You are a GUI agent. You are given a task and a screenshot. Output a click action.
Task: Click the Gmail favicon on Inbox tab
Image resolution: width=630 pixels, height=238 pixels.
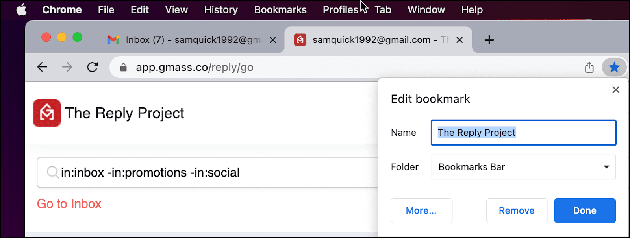pos(113,40)
